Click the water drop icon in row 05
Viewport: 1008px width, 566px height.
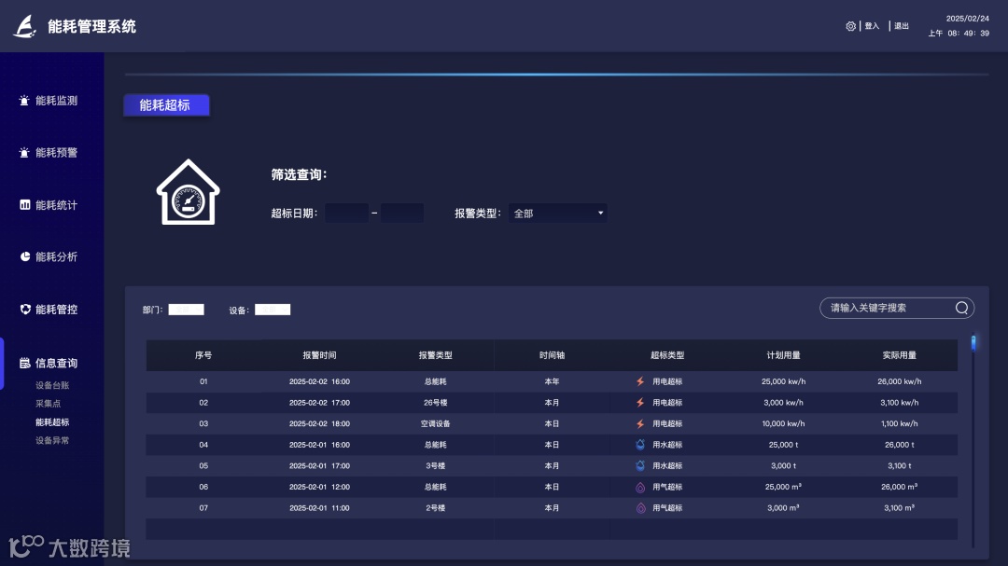pos(640,466)
